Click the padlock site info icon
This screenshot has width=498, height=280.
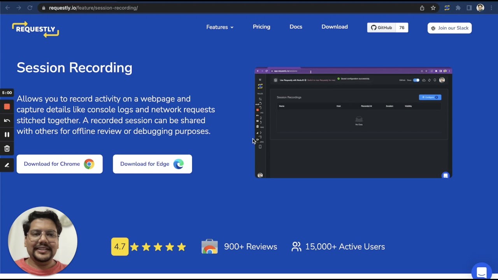pyautogui.click(x=44, y=8)
